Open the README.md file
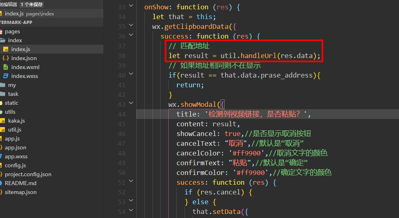Image resolution: width=399 pixels, height=218 pixels. point(20,183)
